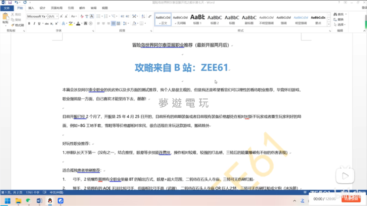Open Windows Start menu on taskbar

[x=7, y=201]
